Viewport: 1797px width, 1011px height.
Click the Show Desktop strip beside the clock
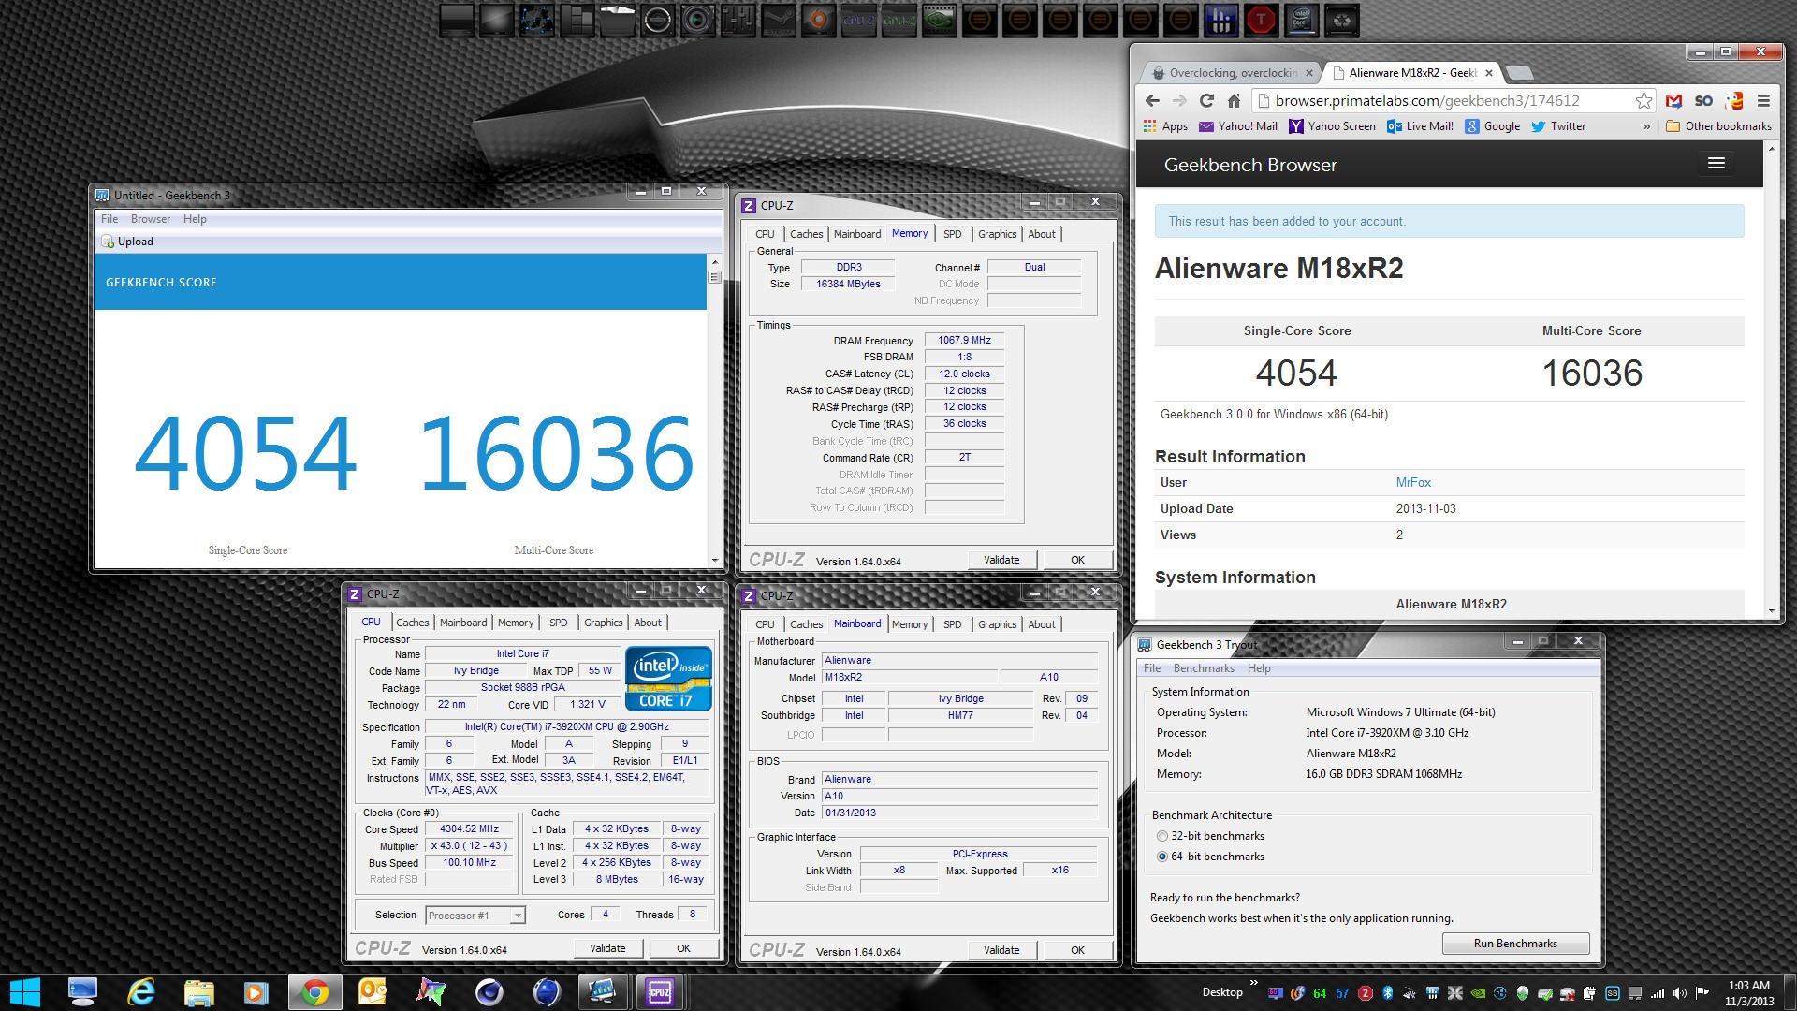point(1790,993)
